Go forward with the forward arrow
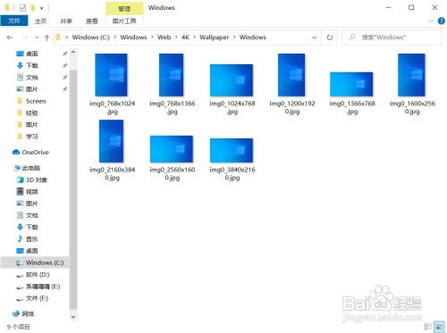This screenshot has height=333, width=447. (25, 37)
